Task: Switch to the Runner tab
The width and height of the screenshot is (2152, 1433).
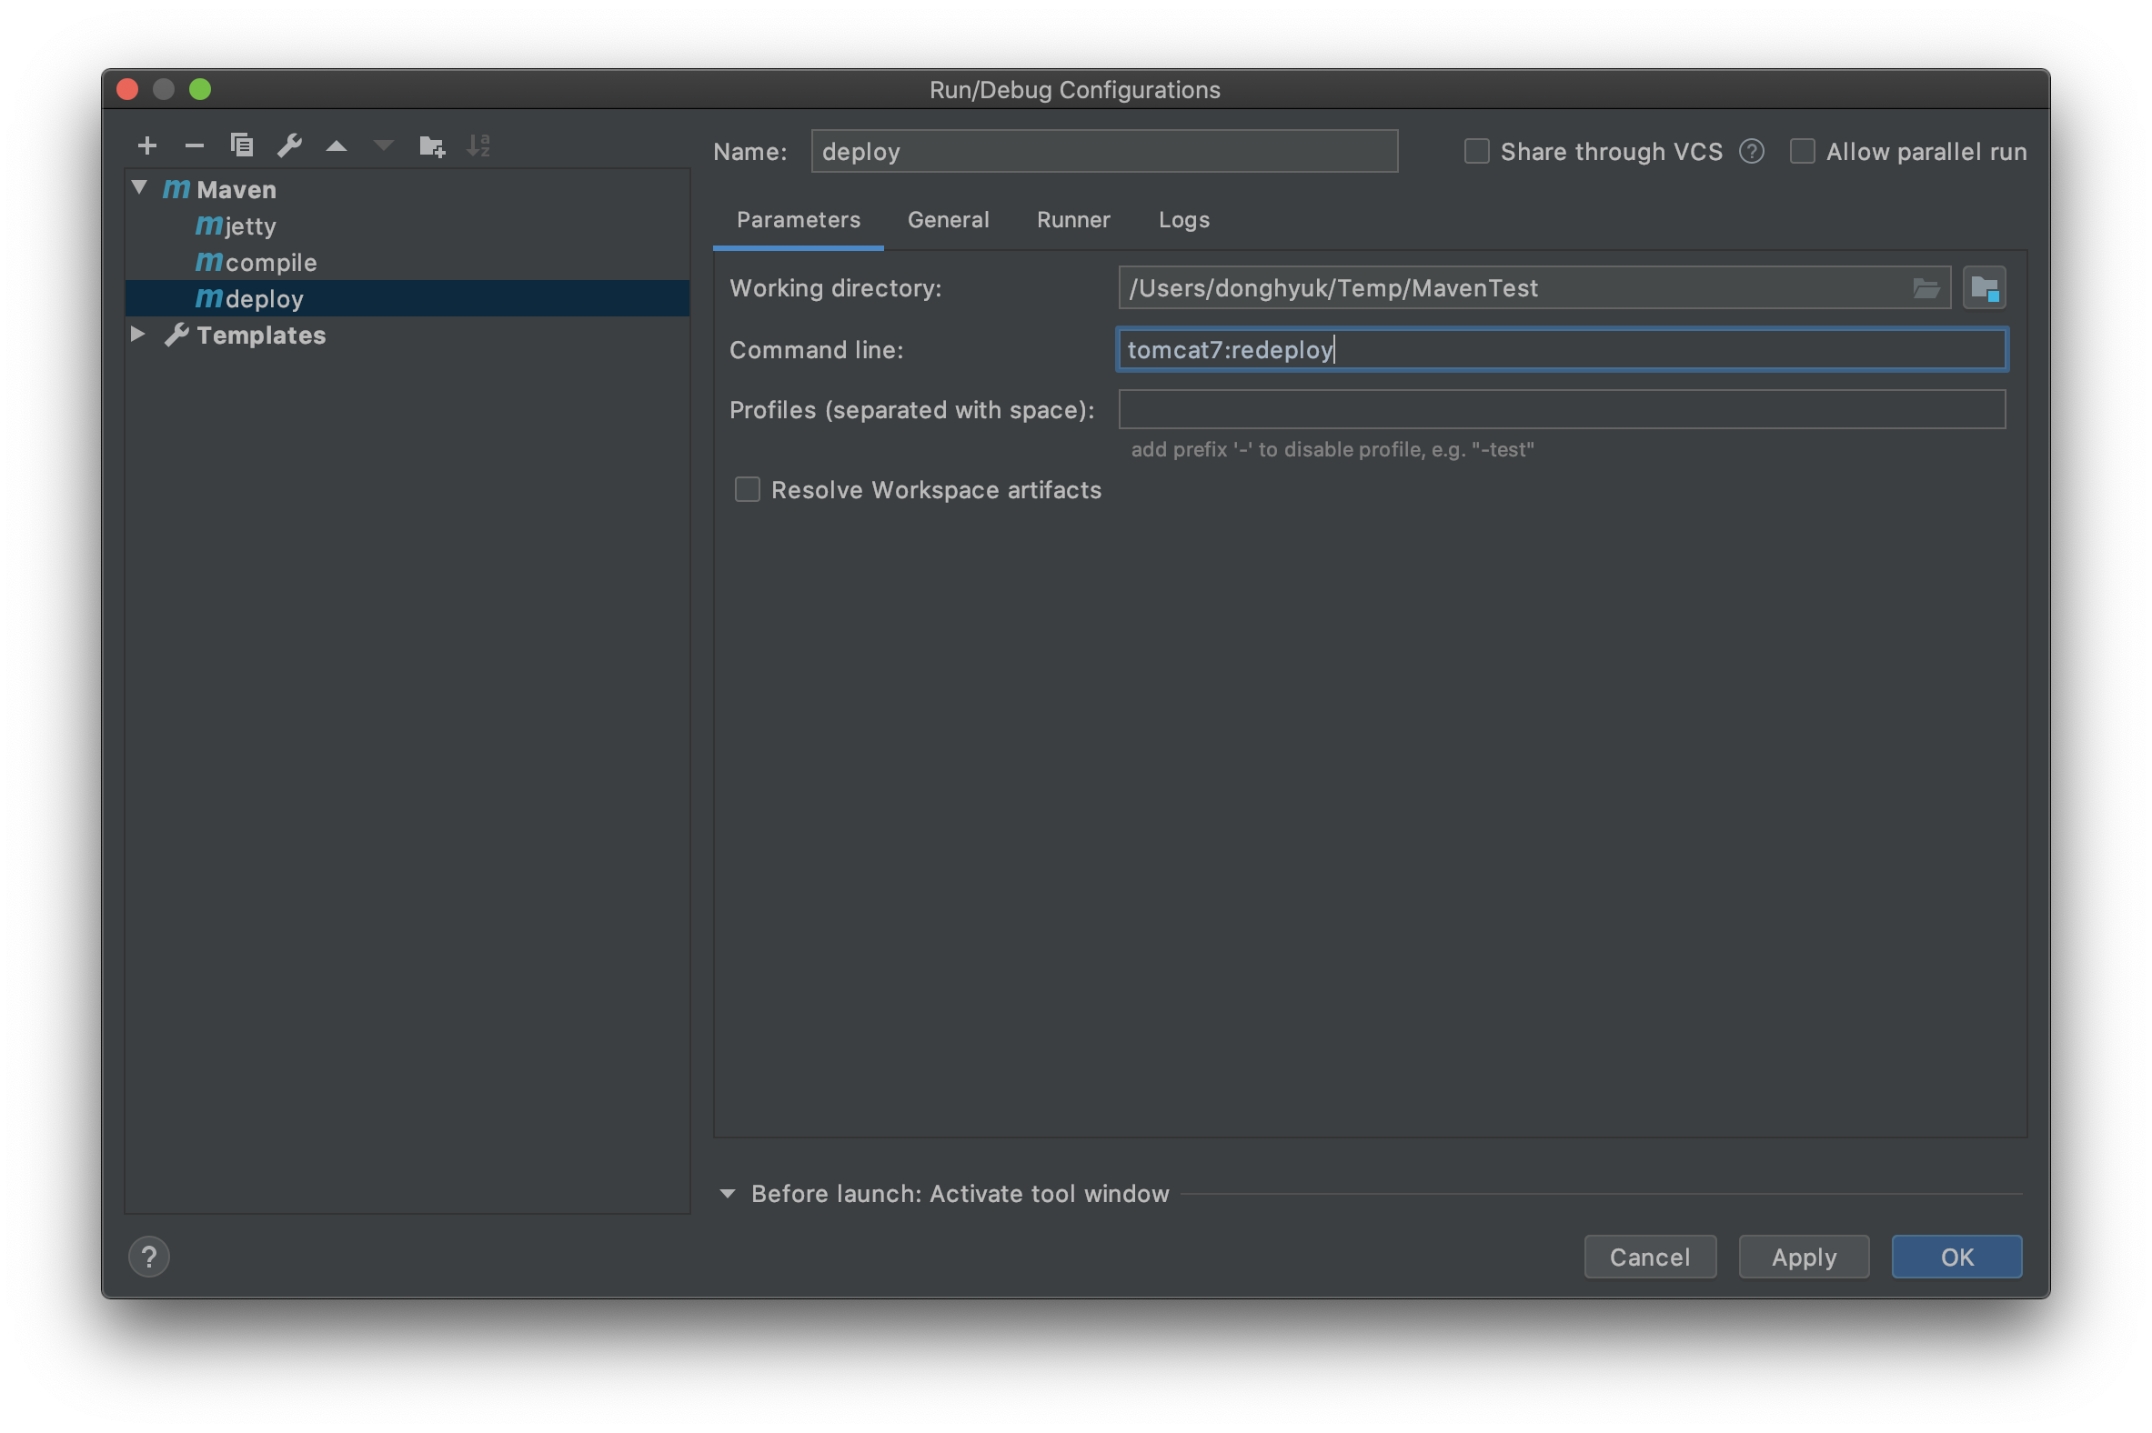Action: pos(1072,220)
